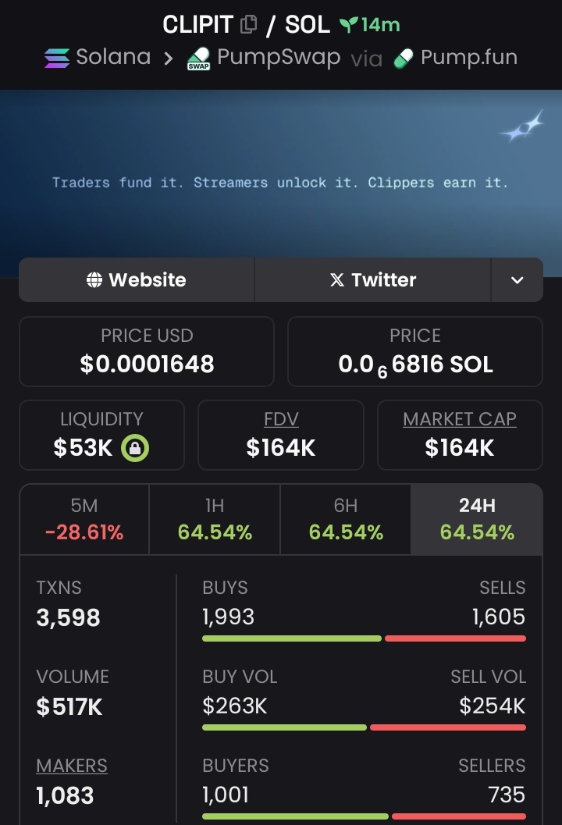Click the X logo beside Twitter

coord(337,280)
